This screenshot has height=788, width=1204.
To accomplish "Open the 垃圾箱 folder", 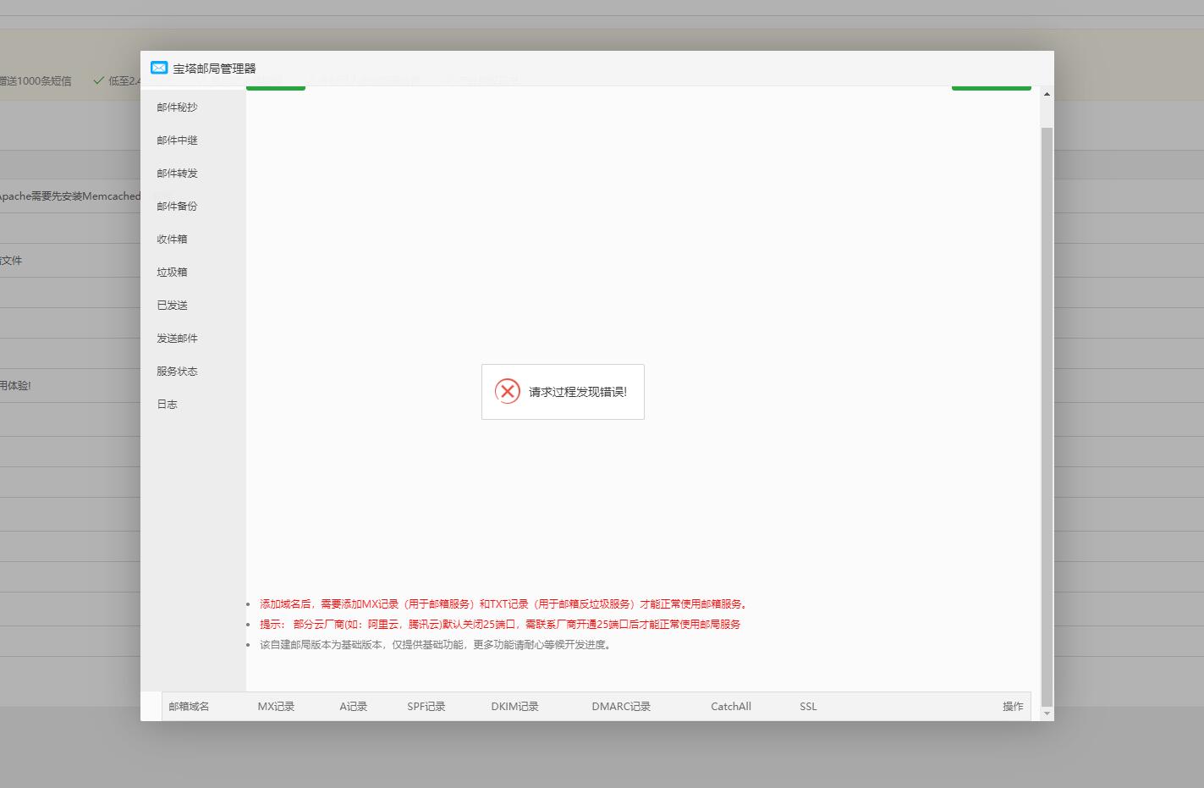I will (x=172, y=273).
